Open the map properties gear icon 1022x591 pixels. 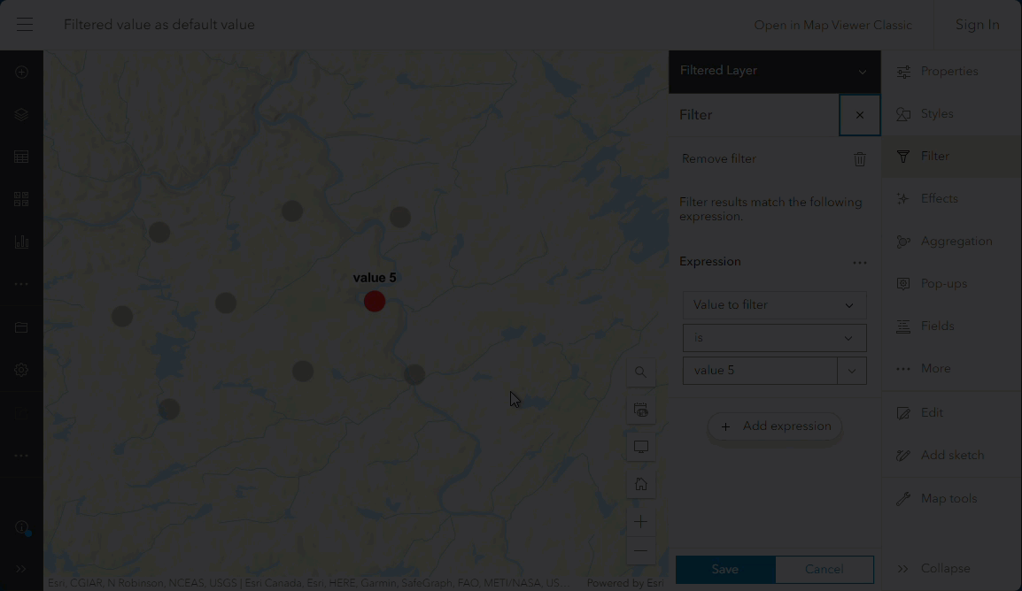click(x=21, y=369)
